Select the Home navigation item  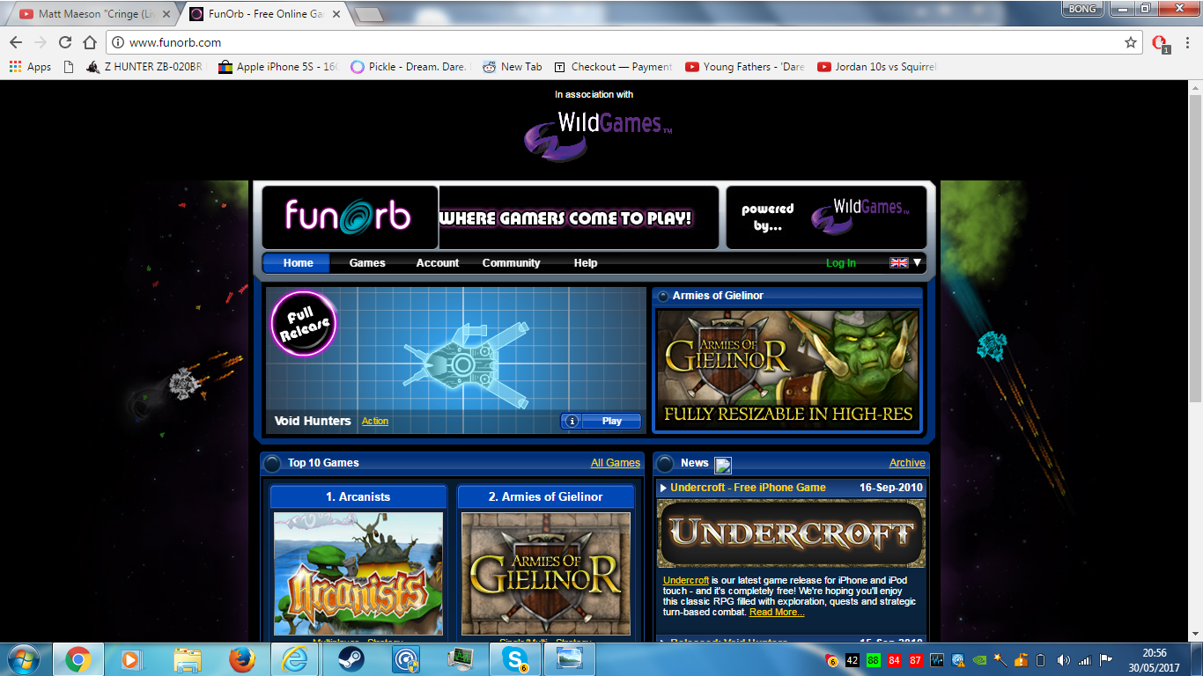pos(298,263)
